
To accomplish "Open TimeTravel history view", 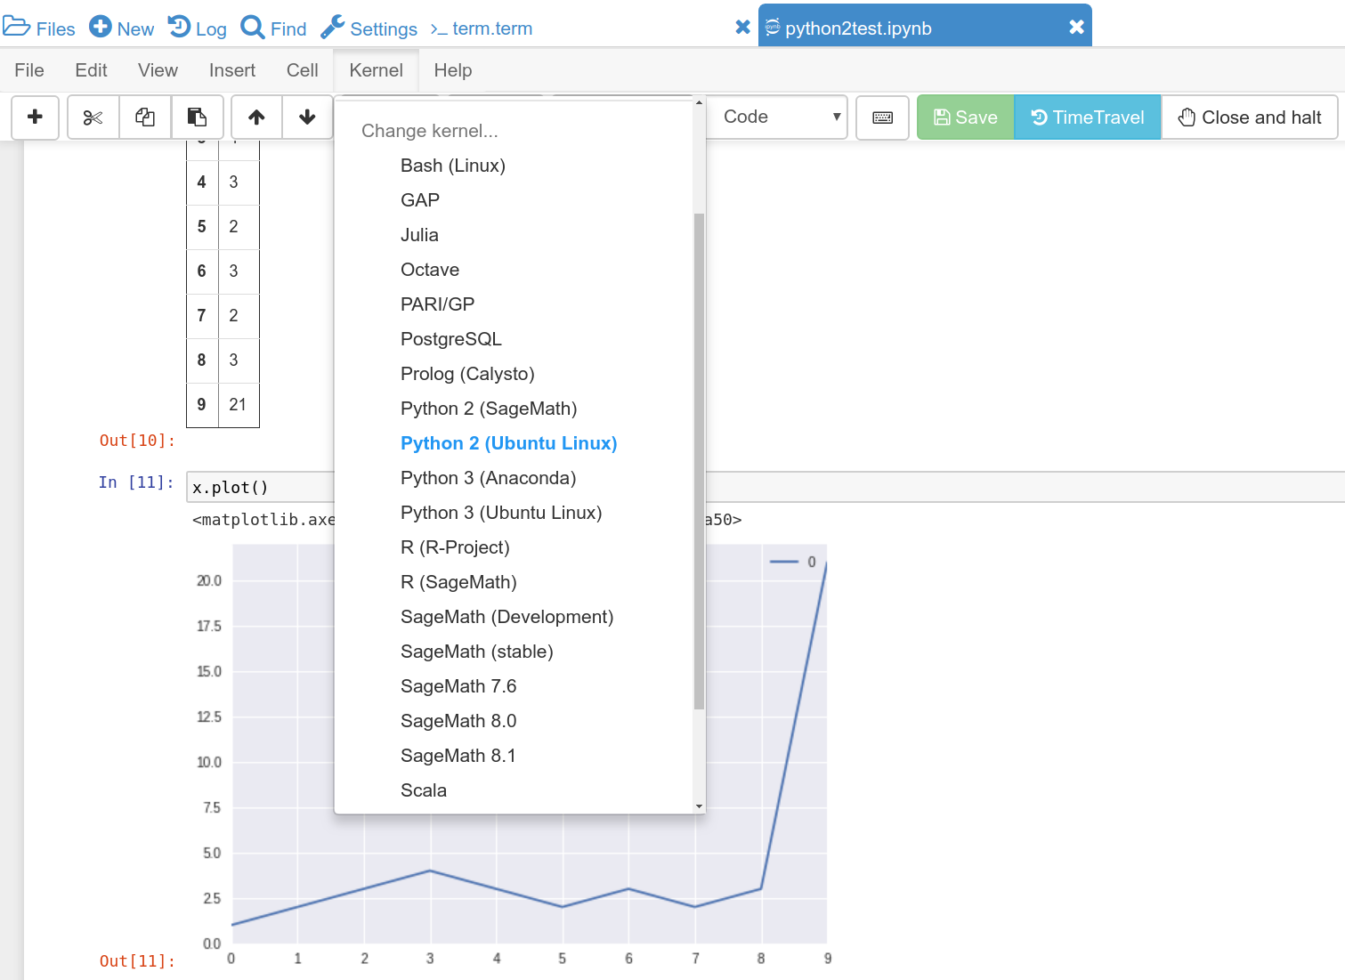I will [x=1087, y=117].
